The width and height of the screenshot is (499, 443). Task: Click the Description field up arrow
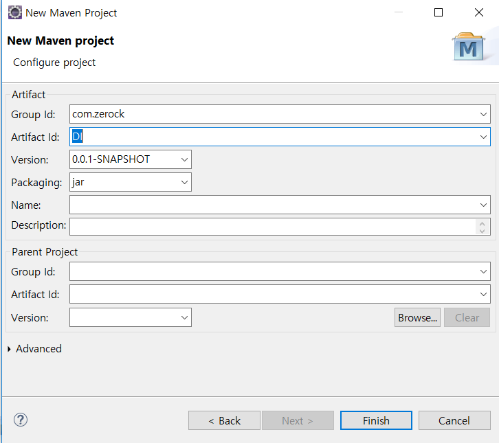coord(482,224)
